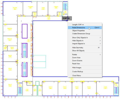
Task: Expand the Rotate submenu arrow
Action: (100, 55)
